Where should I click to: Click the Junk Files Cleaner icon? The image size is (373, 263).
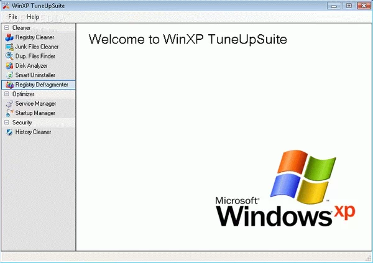pos(9,47)
